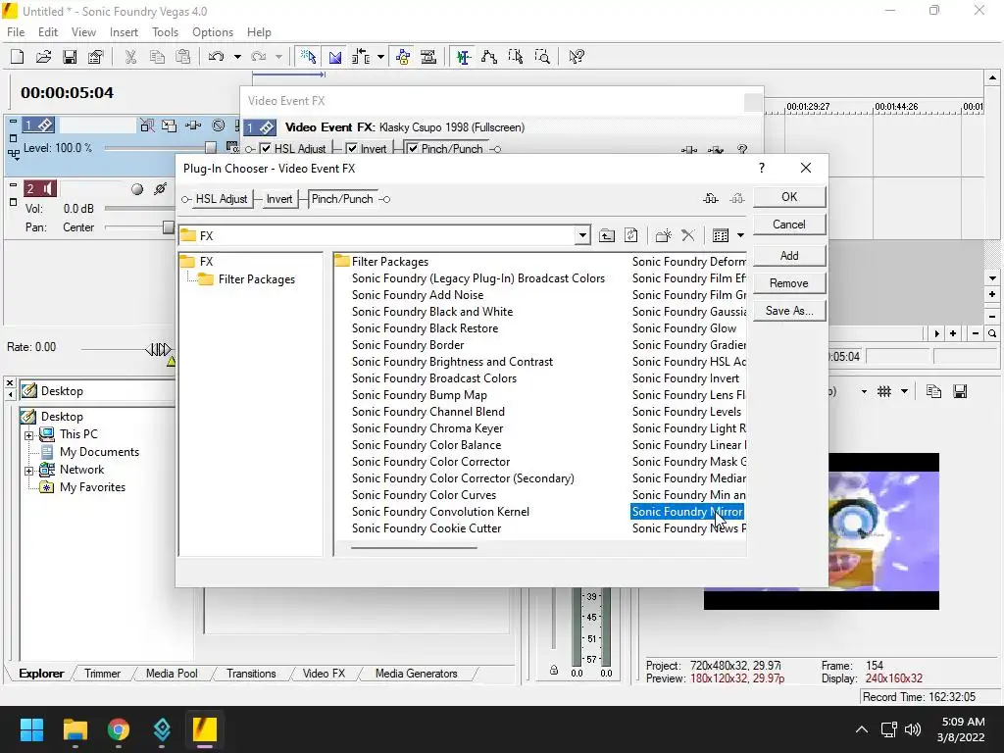Open the Options menu
This screenshot has height=753, width=1004.
coord(213,32)
